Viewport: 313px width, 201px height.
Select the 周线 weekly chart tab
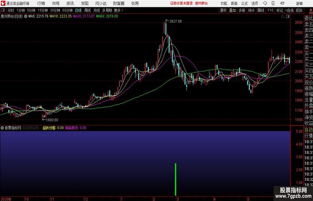[87, 10]
